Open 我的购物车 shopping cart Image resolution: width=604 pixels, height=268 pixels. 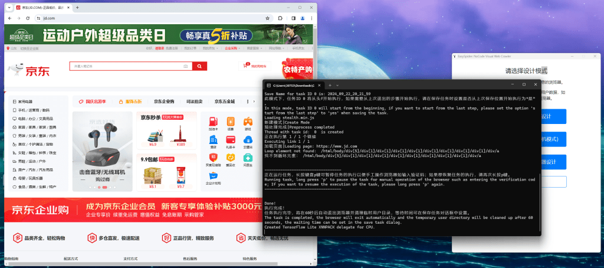(x=254, y=66)
